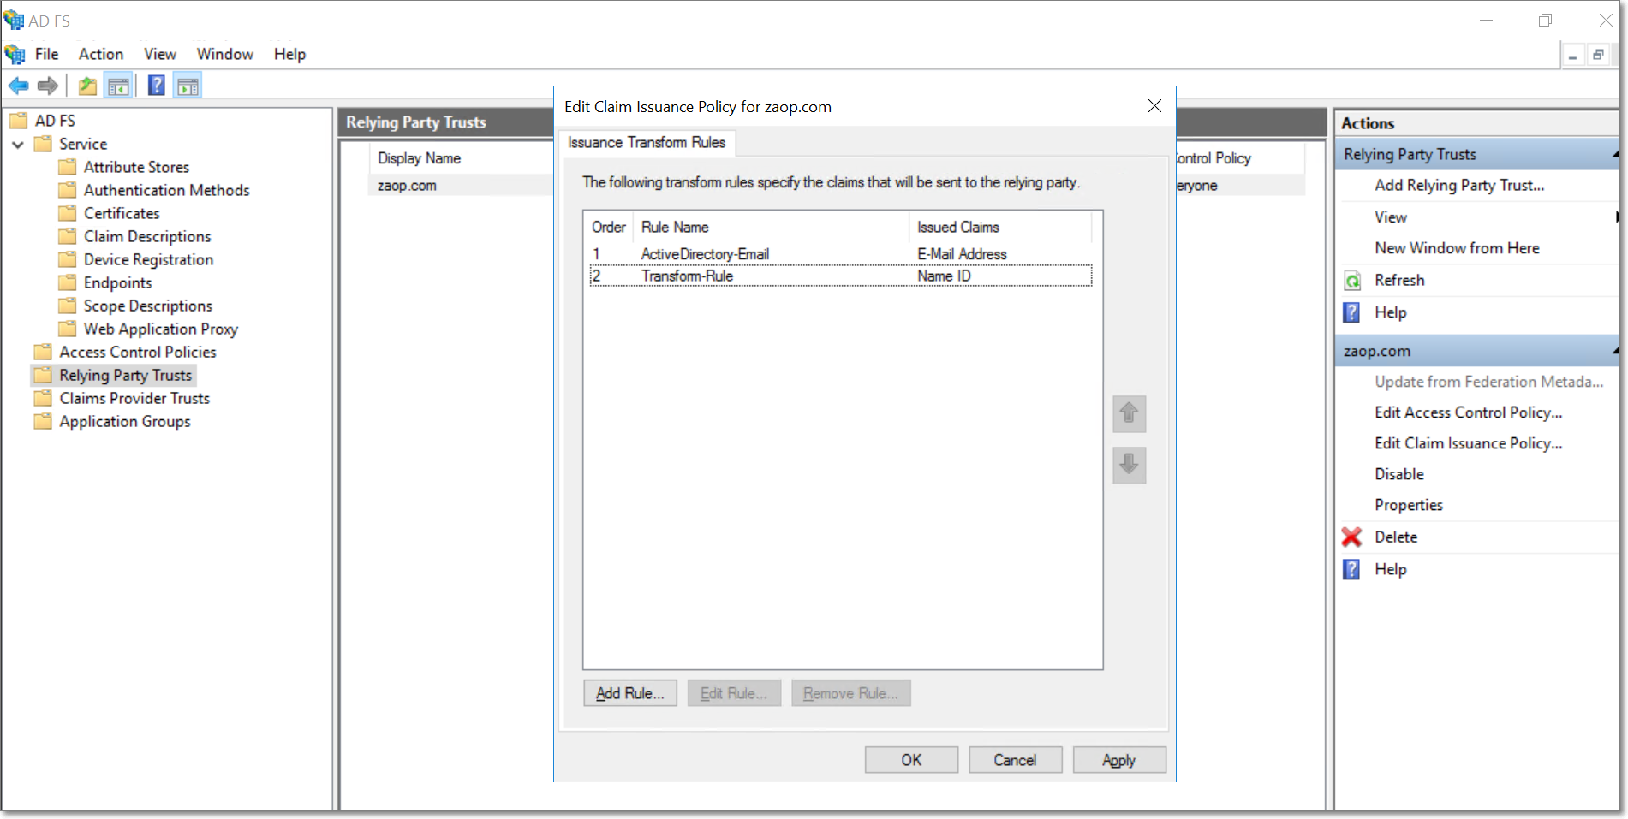Click the Application Groups folder icon
The image size is (1628, 819).
[43, 421]
